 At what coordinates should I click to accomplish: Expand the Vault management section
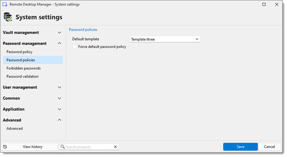click(59, 33)
